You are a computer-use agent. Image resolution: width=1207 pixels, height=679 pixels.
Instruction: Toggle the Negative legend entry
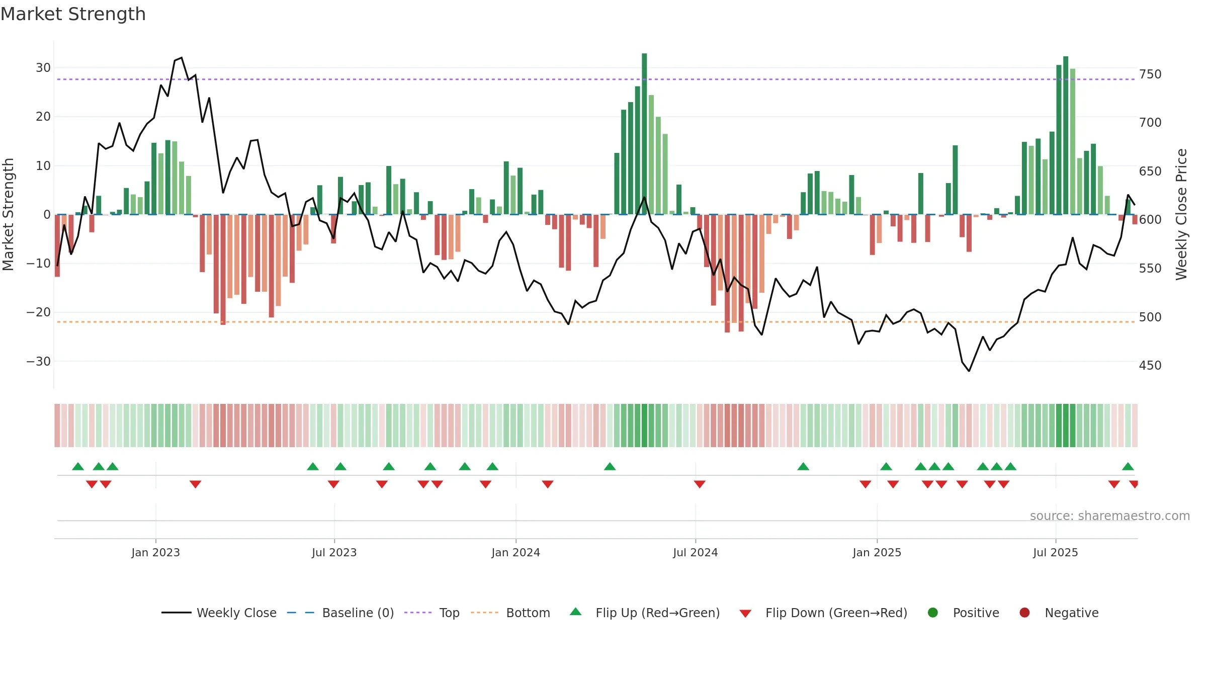pos(1059,613)
